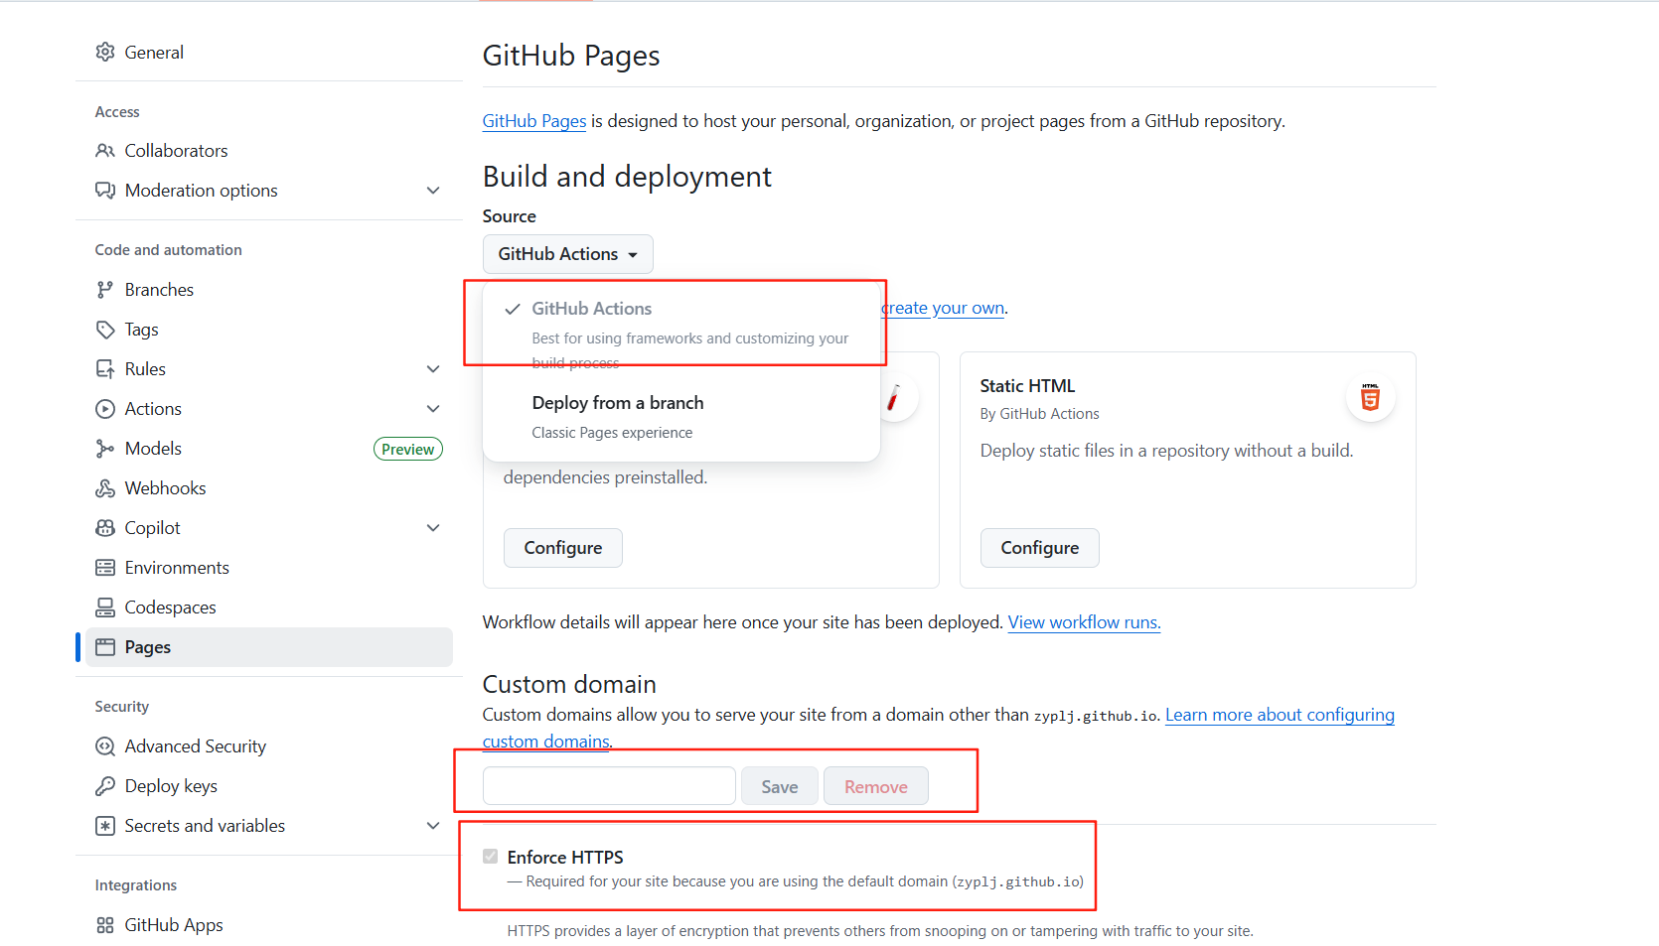Viewport: 1659px width, 946px height.
Task: Click the HTML5 Static HTML icon
Action: (x=1370, y=396)
